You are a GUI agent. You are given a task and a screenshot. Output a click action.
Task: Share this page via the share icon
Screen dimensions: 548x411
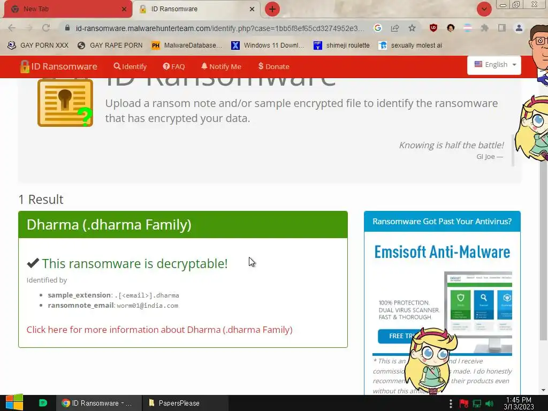[395, 28]
